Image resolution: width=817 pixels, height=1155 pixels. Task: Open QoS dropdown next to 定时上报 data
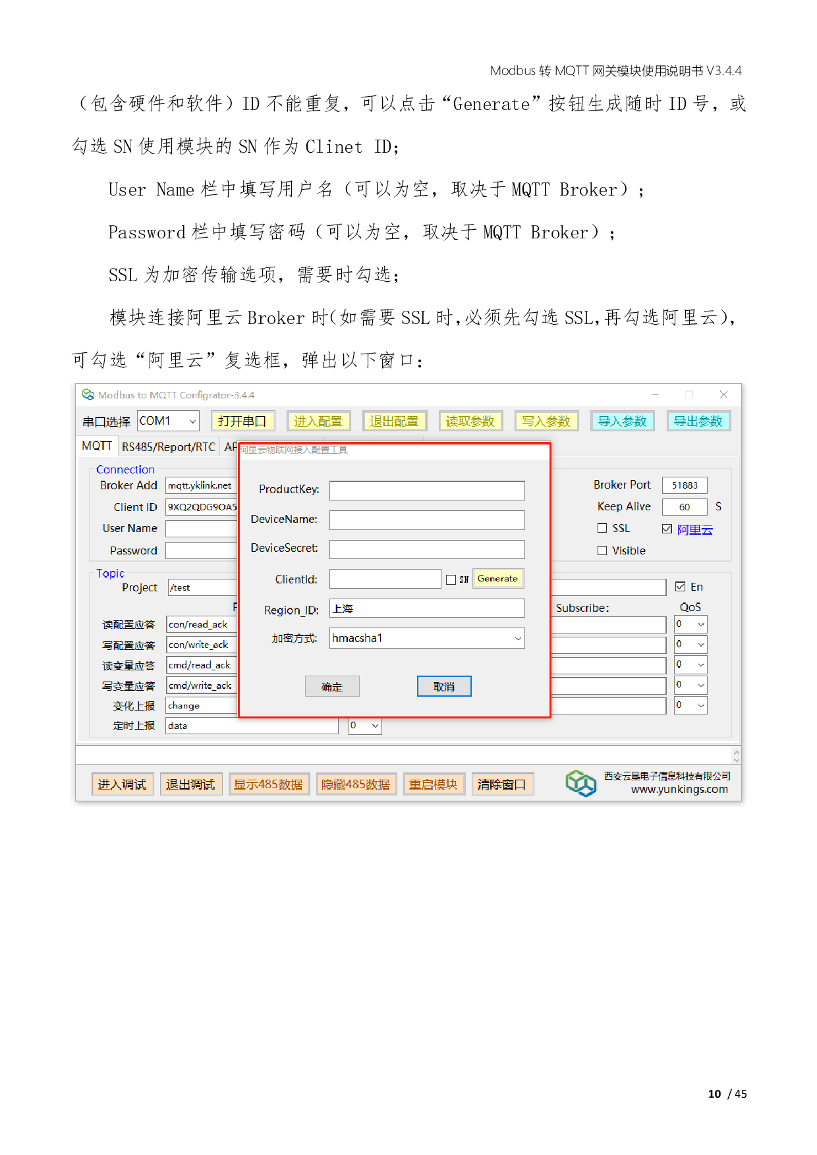365,726
